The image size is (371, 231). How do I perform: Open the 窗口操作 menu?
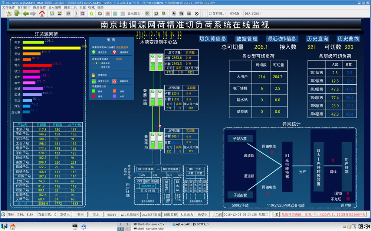point(24,7)
